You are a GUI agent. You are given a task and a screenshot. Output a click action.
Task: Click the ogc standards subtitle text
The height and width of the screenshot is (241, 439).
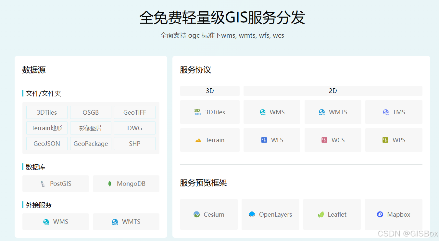point(222,35)
